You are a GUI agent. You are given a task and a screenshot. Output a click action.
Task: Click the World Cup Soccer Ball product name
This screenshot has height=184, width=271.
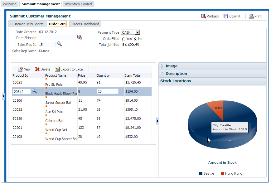pyautogui.click(x=61, y=139)
